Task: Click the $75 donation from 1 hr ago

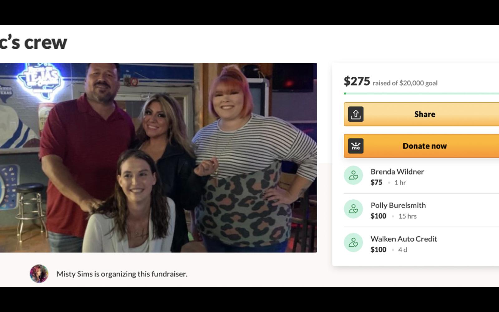Action: click(x=376, y=183)
